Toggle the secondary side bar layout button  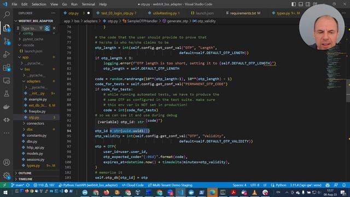pyautogui.click(x=308, y=4)
